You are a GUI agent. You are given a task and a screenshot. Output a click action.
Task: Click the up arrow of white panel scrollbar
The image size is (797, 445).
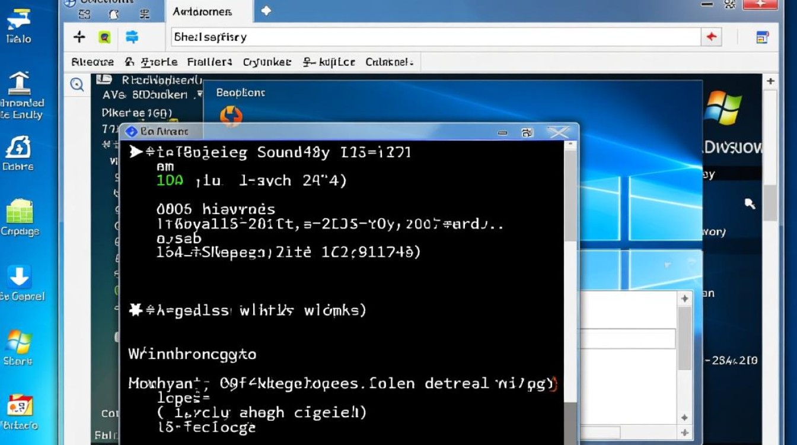[x=684, y=298]
